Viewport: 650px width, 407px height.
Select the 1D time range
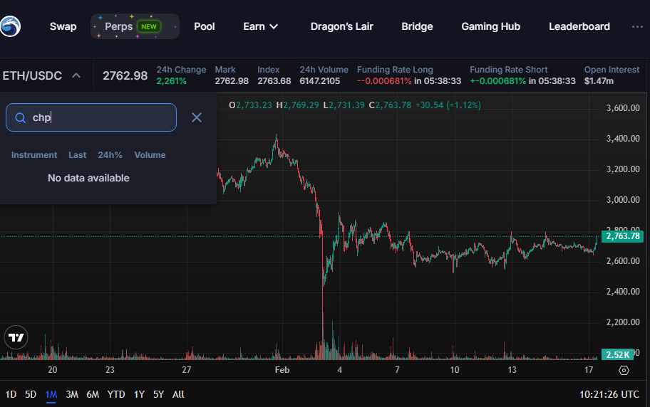point(11,395)
